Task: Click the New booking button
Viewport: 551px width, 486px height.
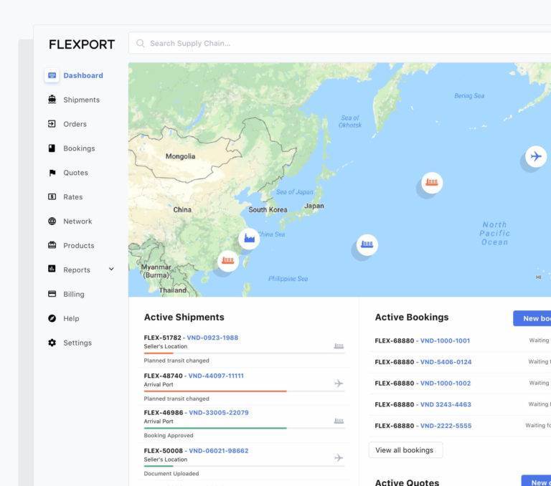Action: (534, 318)
